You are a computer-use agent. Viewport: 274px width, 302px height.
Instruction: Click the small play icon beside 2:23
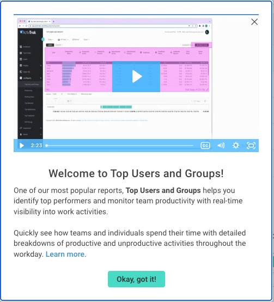(22, 146)
